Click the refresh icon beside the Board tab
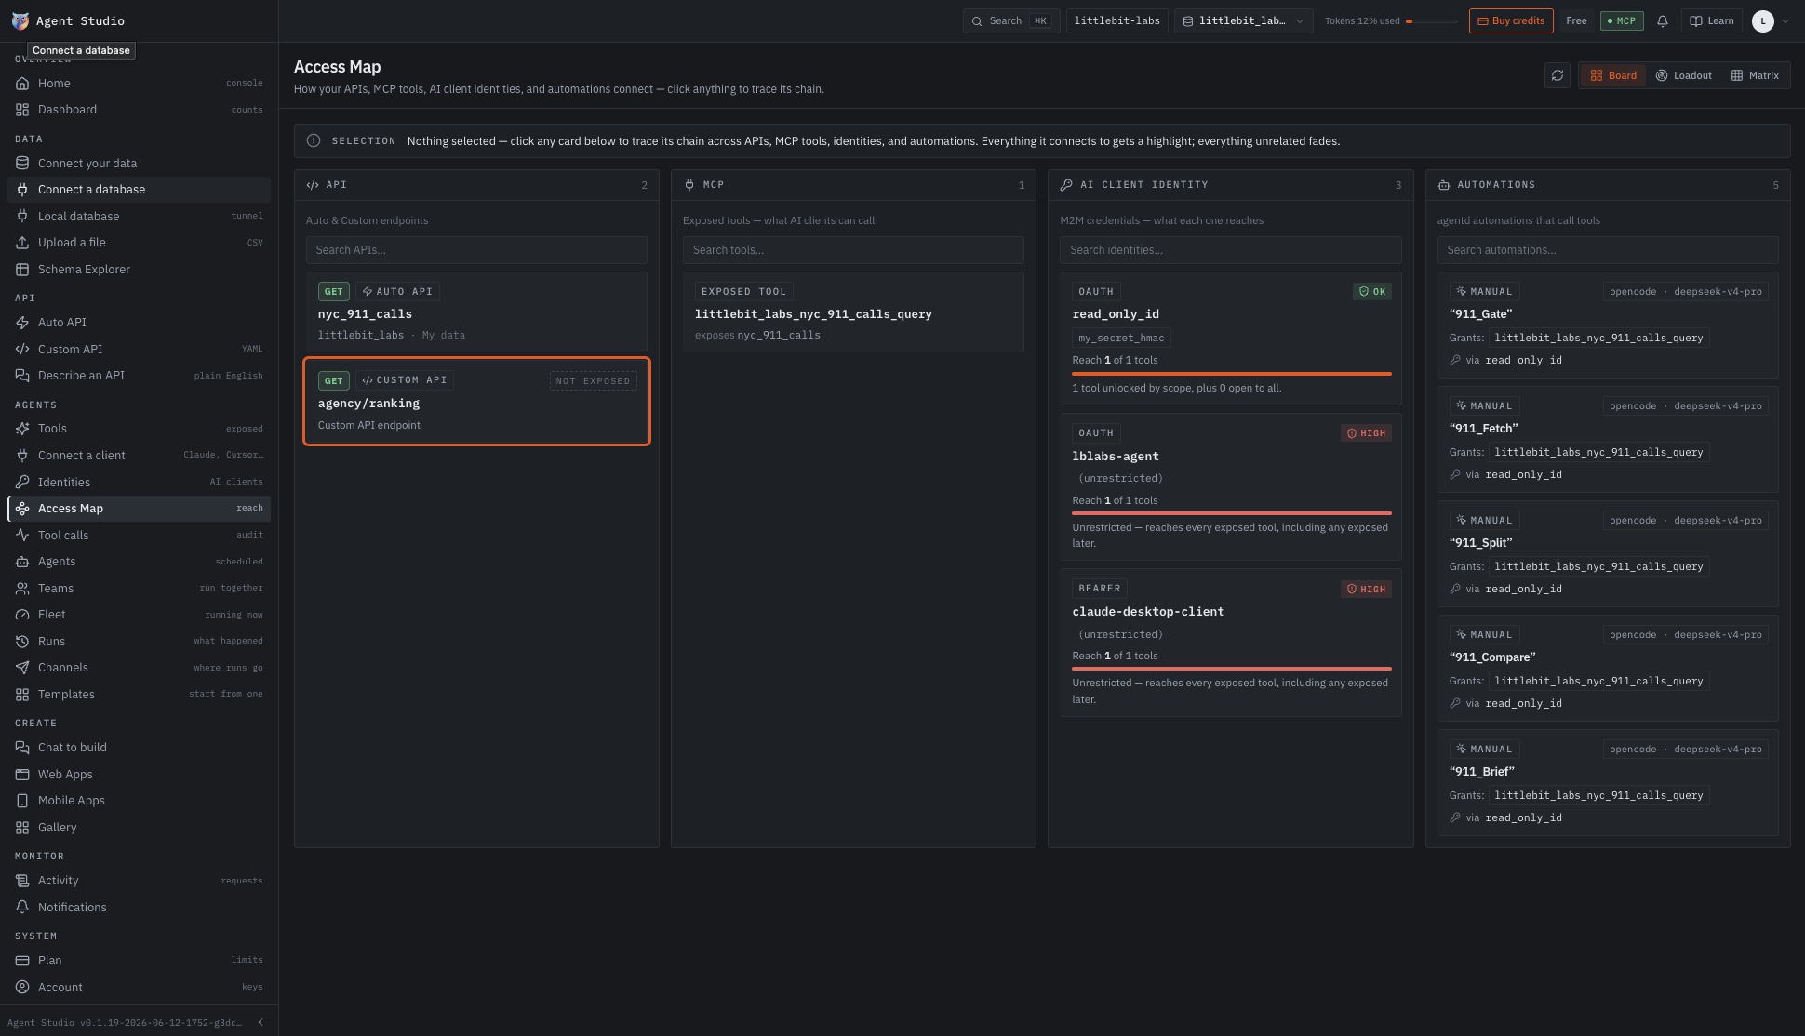This screenshot has height=1036, width=1805. pyautogui.click(x=1558, y=75)
